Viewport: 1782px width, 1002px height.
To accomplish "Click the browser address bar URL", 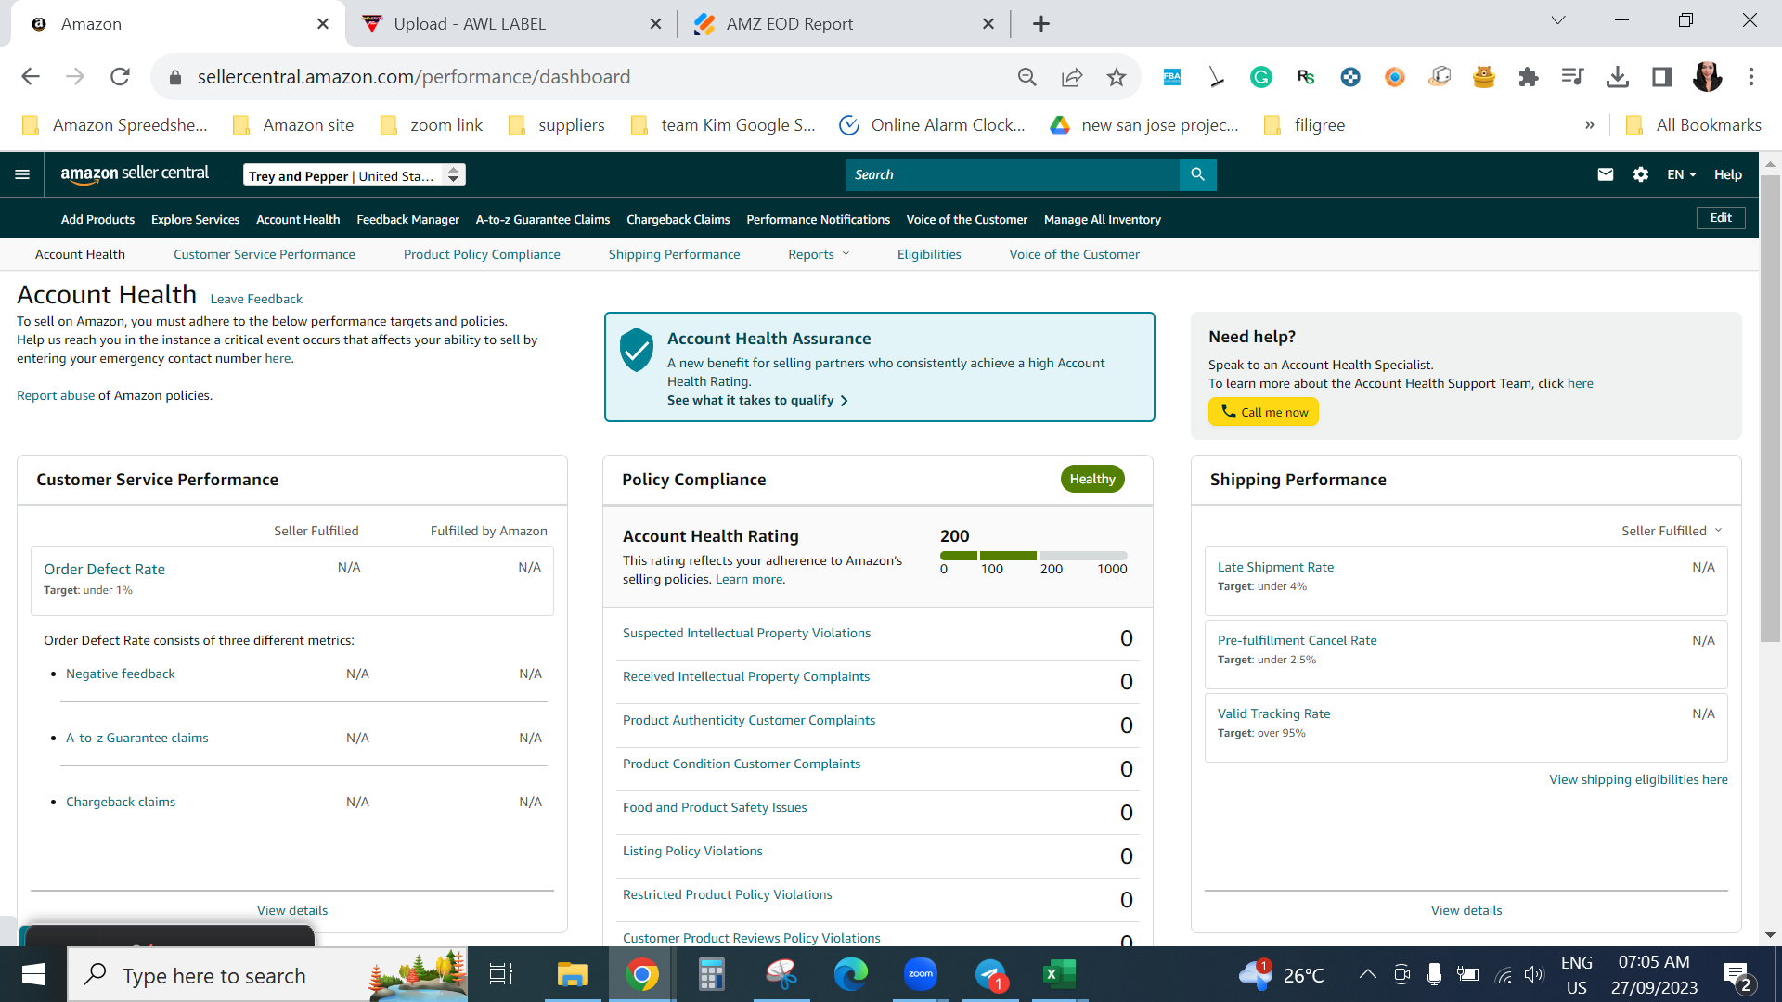I will (414, 77).
